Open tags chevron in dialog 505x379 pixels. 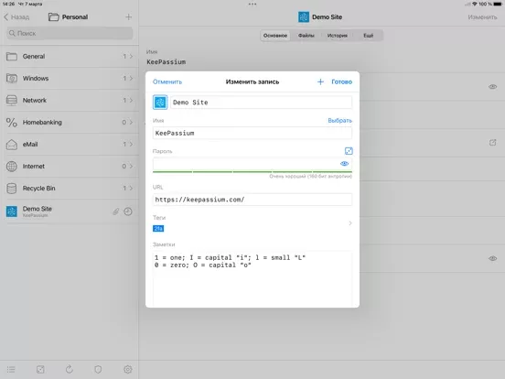tap(350, 223)
